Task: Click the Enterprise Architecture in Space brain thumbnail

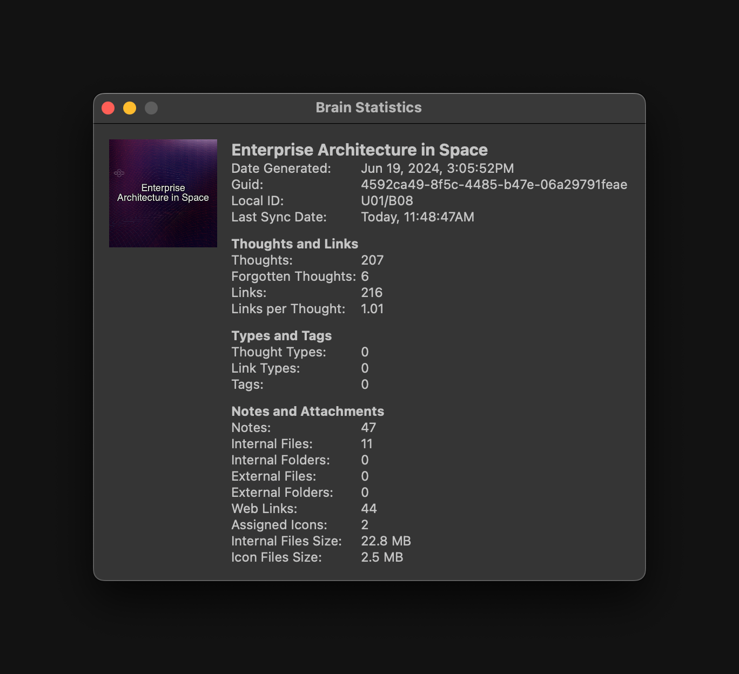Action: [x=163, y=193]
